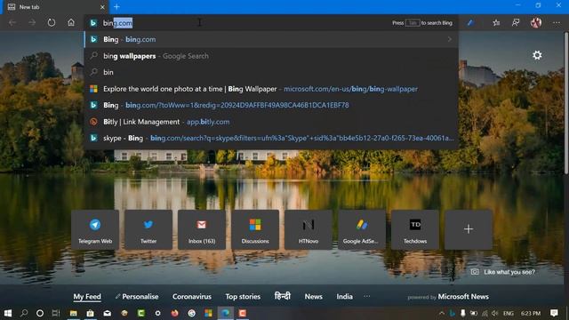The image size is (569, 320).
Task: Open clock showing 6:23 PM
Action: (531, 313)
